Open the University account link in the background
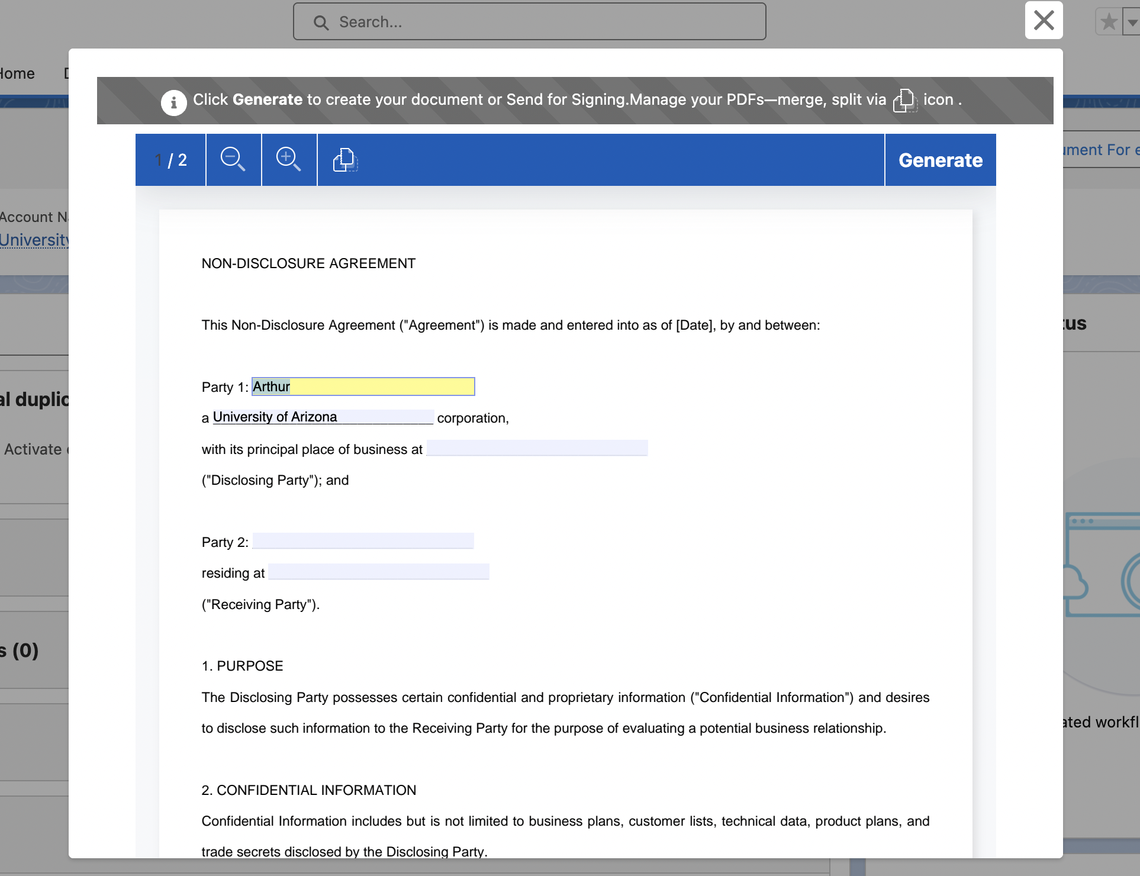Image resolution: width=1140 pixels, height=876 pixels. pyautogui.click(x=34, y=240)
